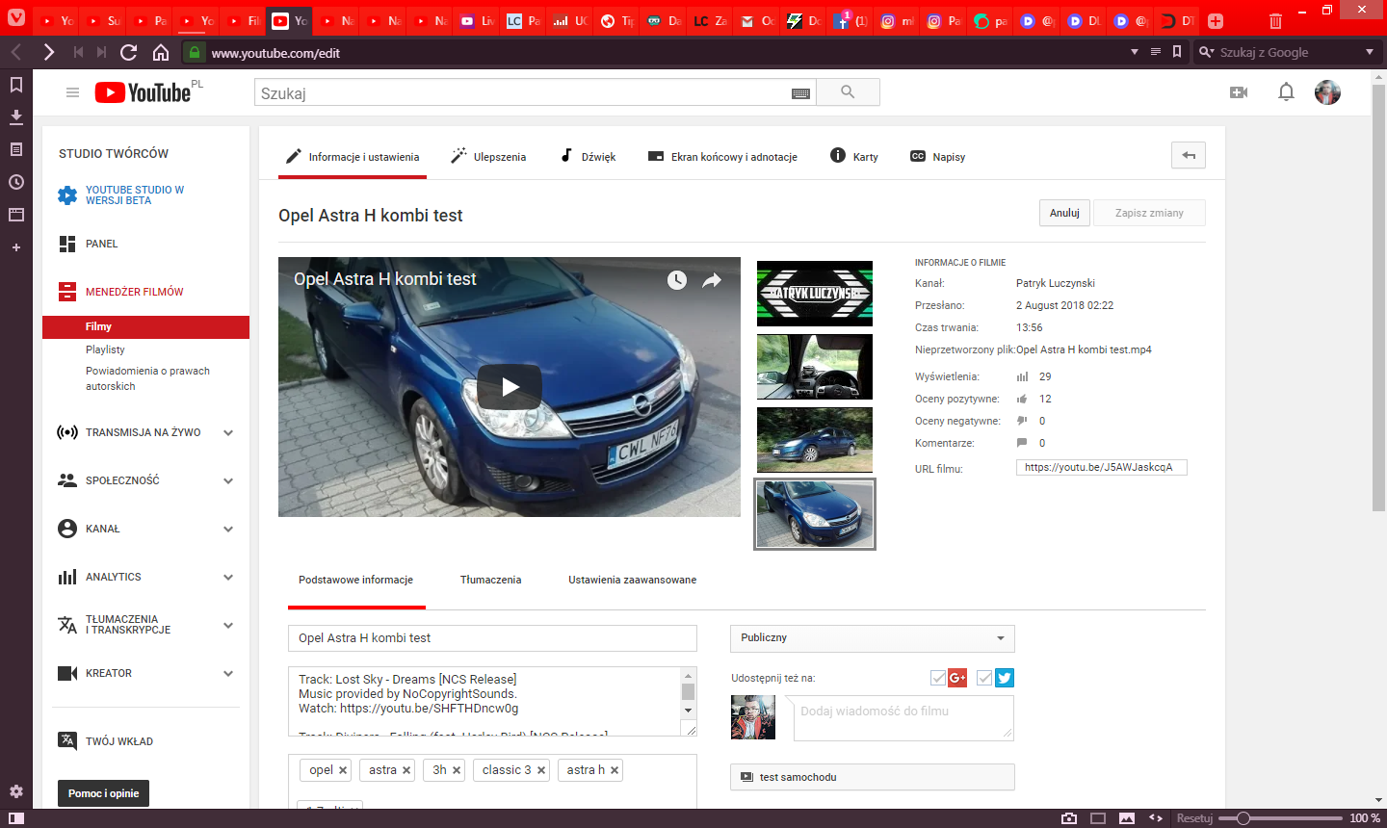Switch to the Dźwięk tab
Screen dimensions: 1387x828
(588, 156)
